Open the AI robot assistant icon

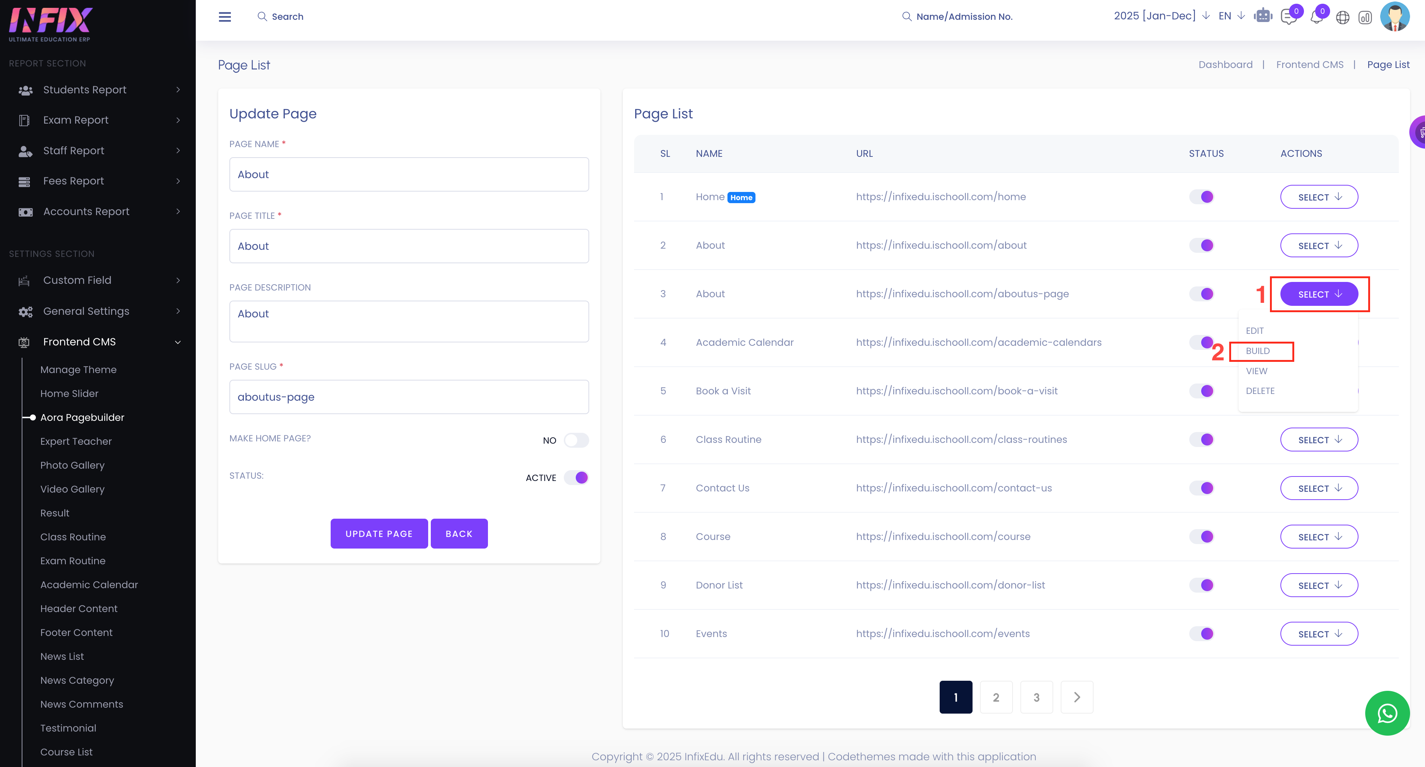tap(1263, 16)
